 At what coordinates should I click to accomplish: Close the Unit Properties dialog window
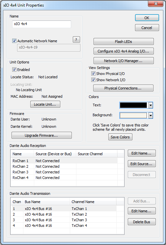pyautogui.click(x=156, y=4)
